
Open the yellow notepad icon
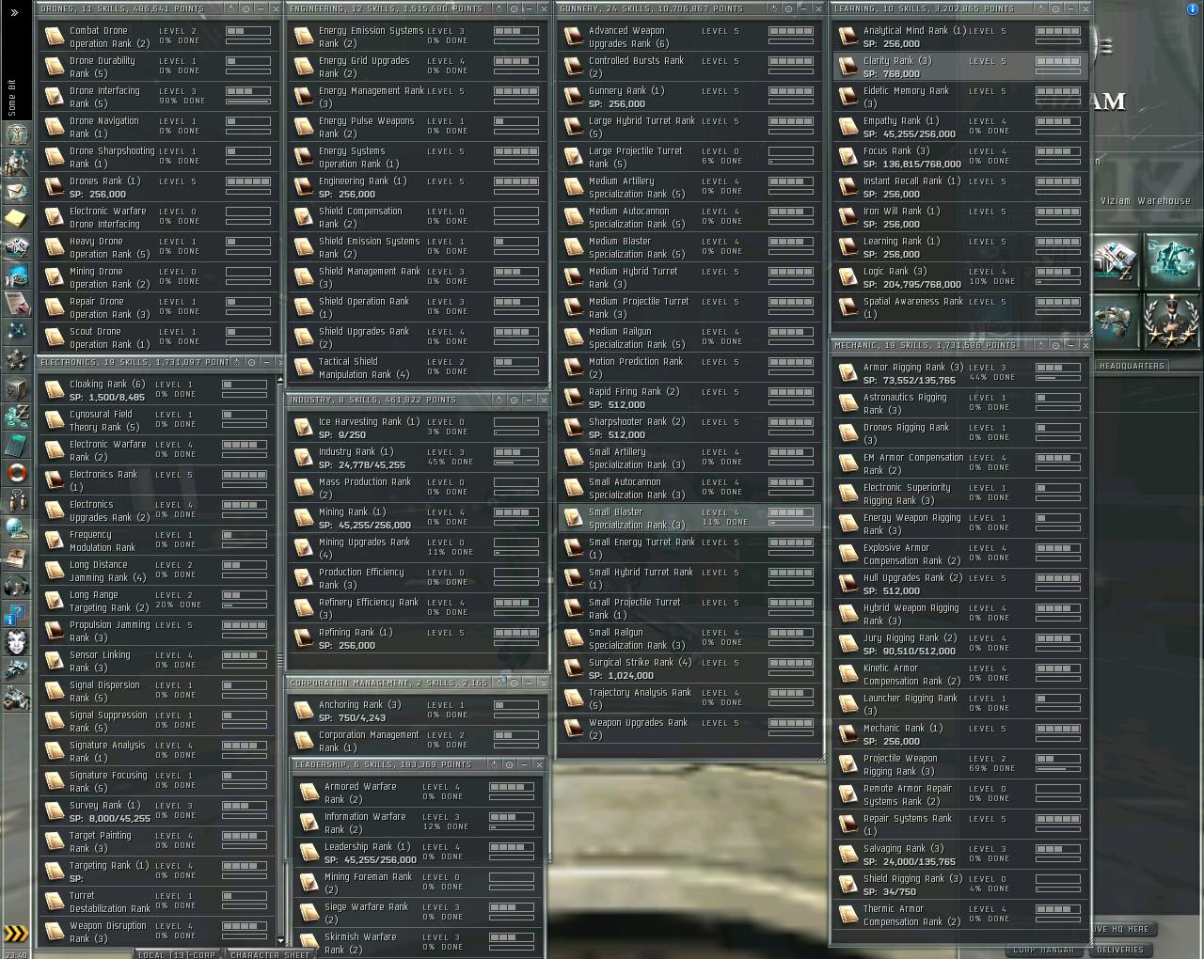[x=16, y=219]
